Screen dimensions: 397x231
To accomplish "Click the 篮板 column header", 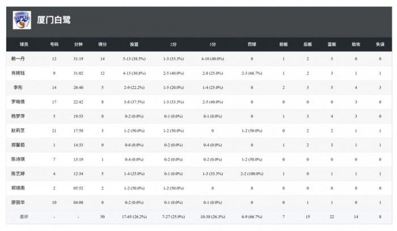I will 332,44.
